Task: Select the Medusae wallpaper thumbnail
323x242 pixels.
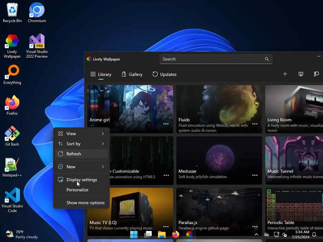Action: pos(219,160)
